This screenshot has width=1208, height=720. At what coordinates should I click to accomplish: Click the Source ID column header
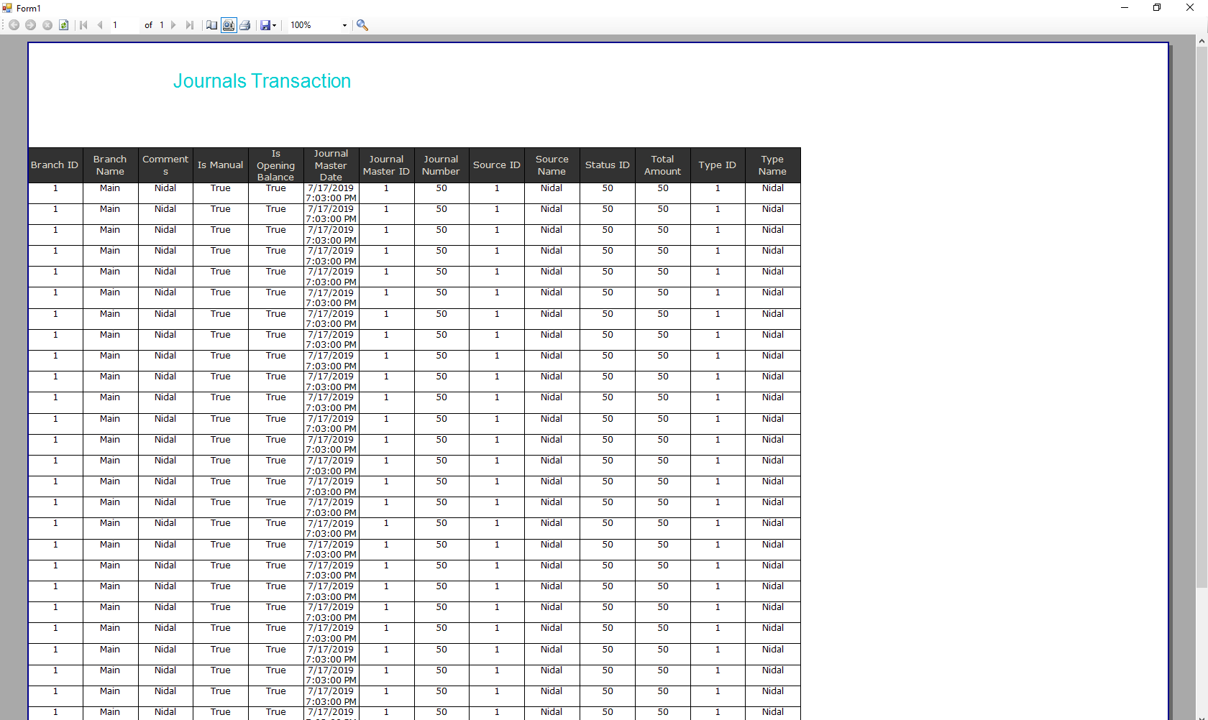click(x=497, y=165)
